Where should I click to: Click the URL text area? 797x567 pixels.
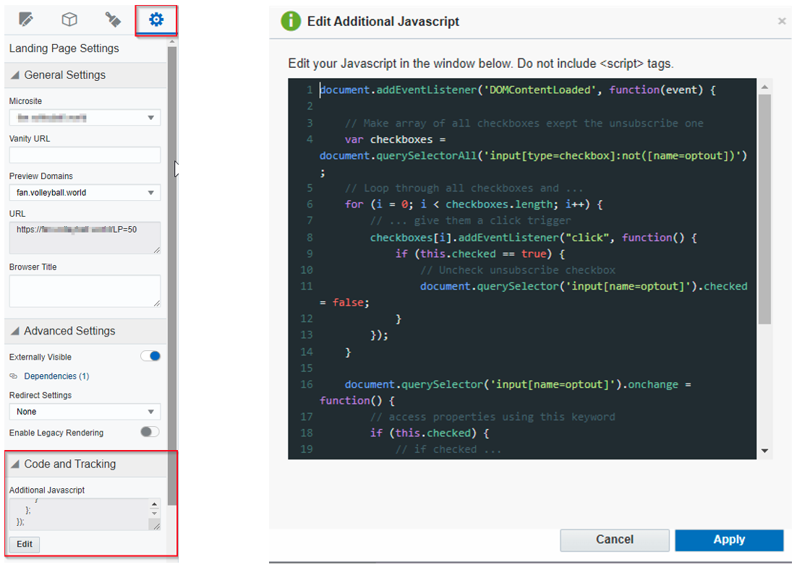85,238
